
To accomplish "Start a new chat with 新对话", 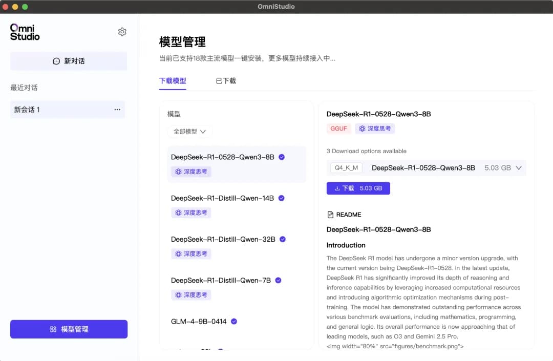I will tap(68, 61).
